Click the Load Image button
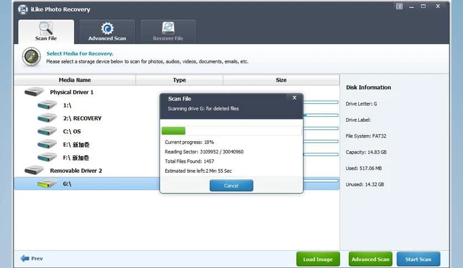 tap(318, 259)
